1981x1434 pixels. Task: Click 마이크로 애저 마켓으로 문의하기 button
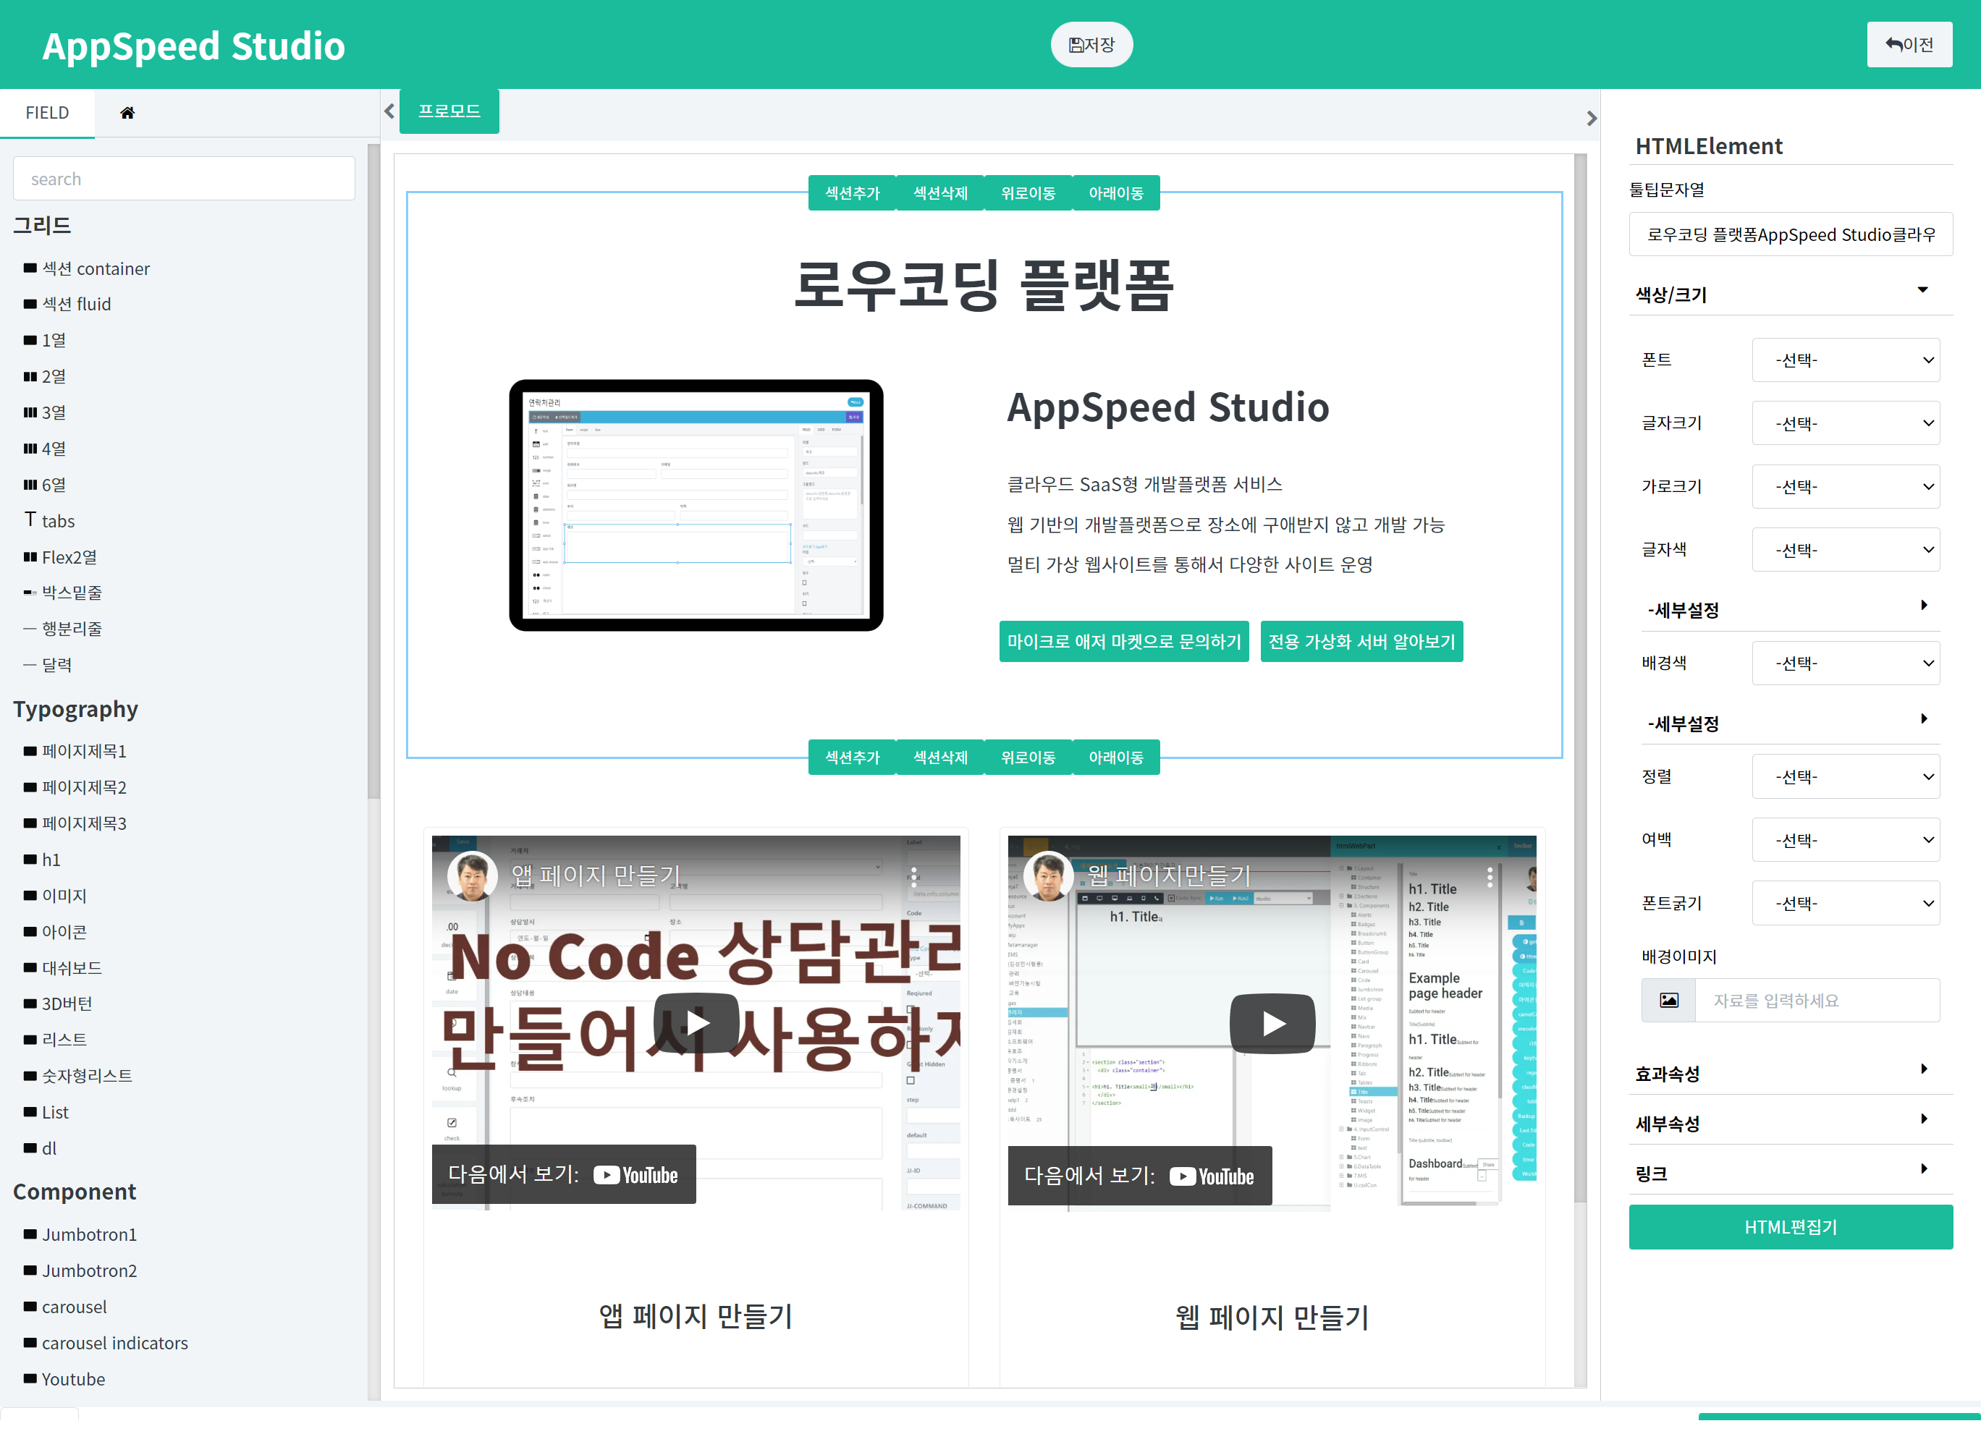tap(1124, 642)
